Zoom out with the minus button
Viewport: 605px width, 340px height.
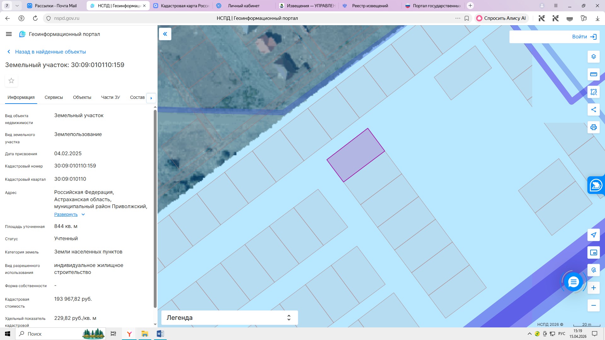[x=593, y=305]
